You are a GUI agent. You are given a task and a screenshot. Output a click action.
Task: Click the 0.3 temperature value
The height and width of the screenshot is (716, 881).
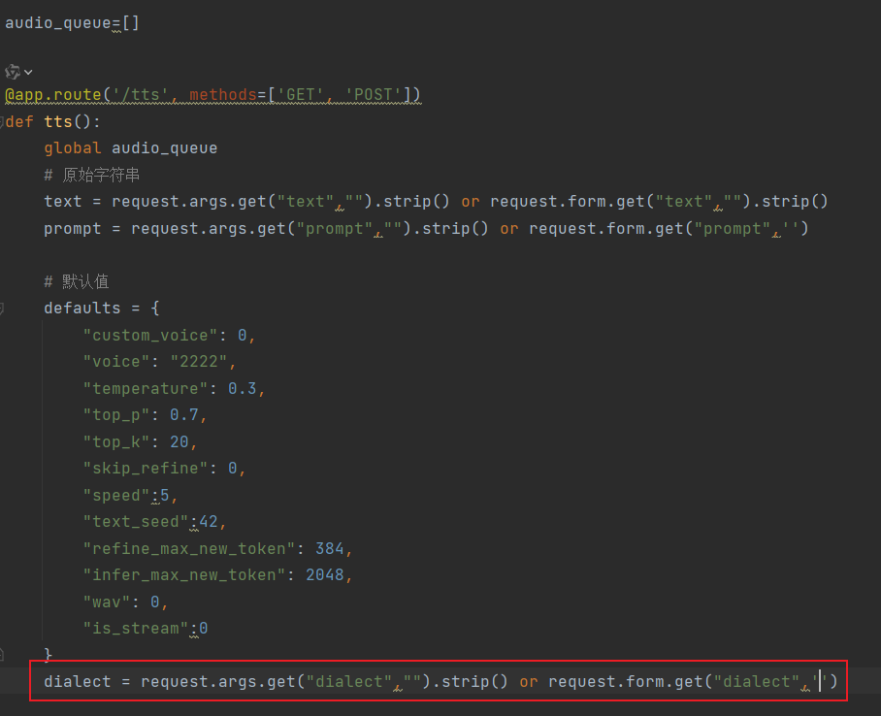point(243,388)
